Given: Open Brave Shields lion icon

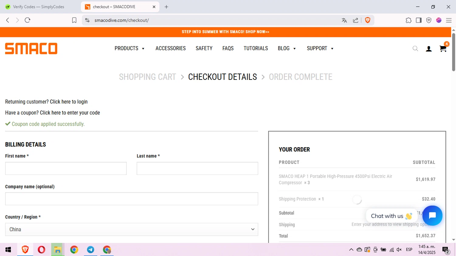Looking at the screenshot, I should click(368, 20).
